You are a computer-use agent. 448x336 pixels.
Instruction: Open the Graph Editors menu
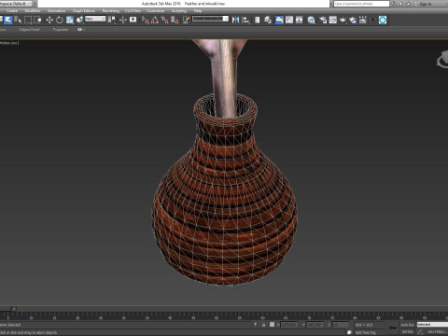84,11
